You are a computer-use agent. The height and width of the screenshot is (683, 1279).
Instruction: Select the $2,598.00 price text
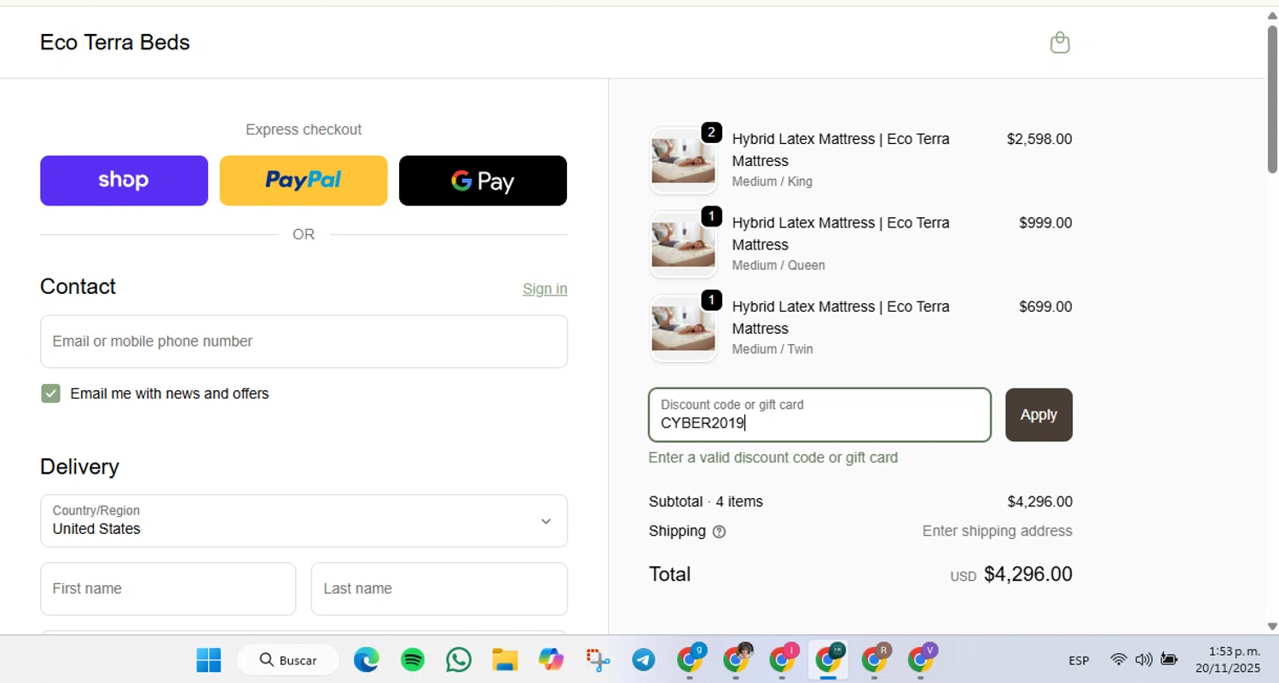tap(1039, 139)
